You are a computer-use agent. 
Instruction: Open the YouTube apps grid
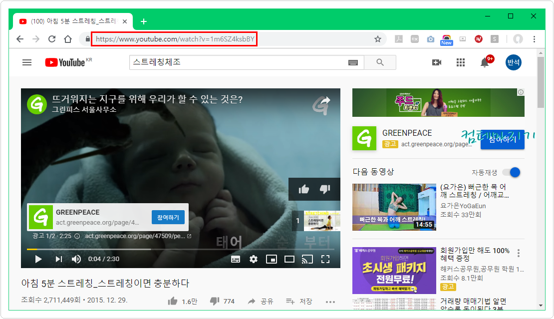coord(460,62)
